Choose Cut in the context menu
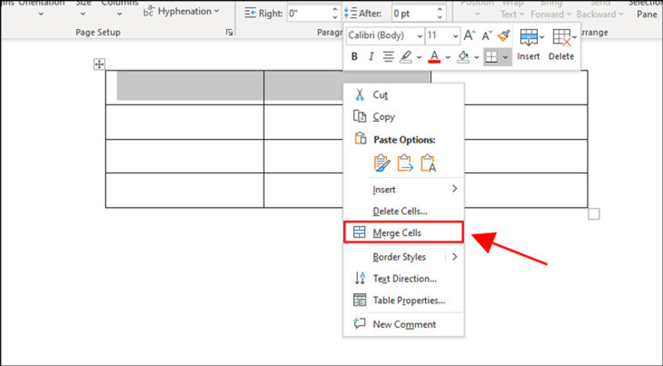This screenshot has width=663, height=366. [380, 95]
